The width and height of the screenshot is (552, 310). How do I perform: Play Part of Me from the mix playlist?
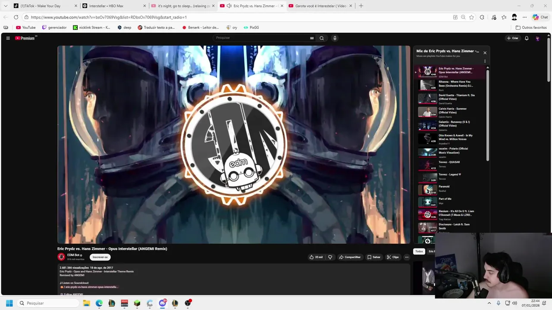click(x=451, y=201)
